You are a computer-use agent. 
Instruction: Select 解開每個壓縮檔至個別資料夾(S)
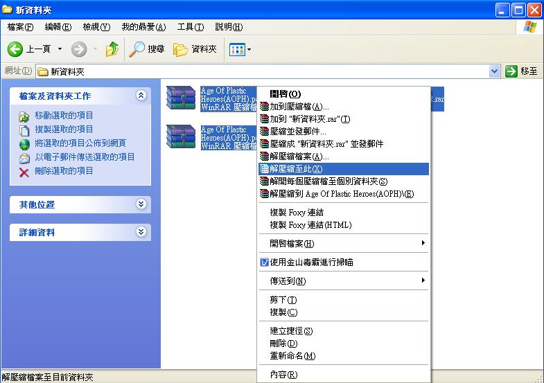pyautogui.click(x=344, y=181)
